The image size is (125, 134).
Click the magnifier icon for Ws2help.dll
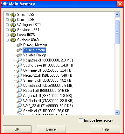19,101
